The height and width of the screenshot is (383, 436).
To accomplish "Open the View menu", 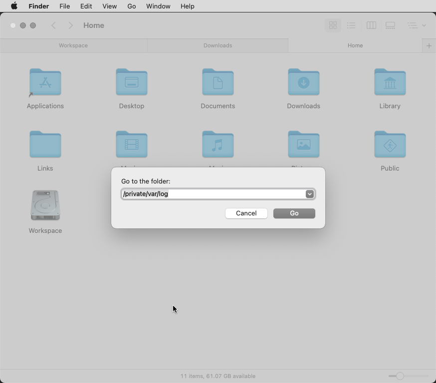I will coord(110,6).
